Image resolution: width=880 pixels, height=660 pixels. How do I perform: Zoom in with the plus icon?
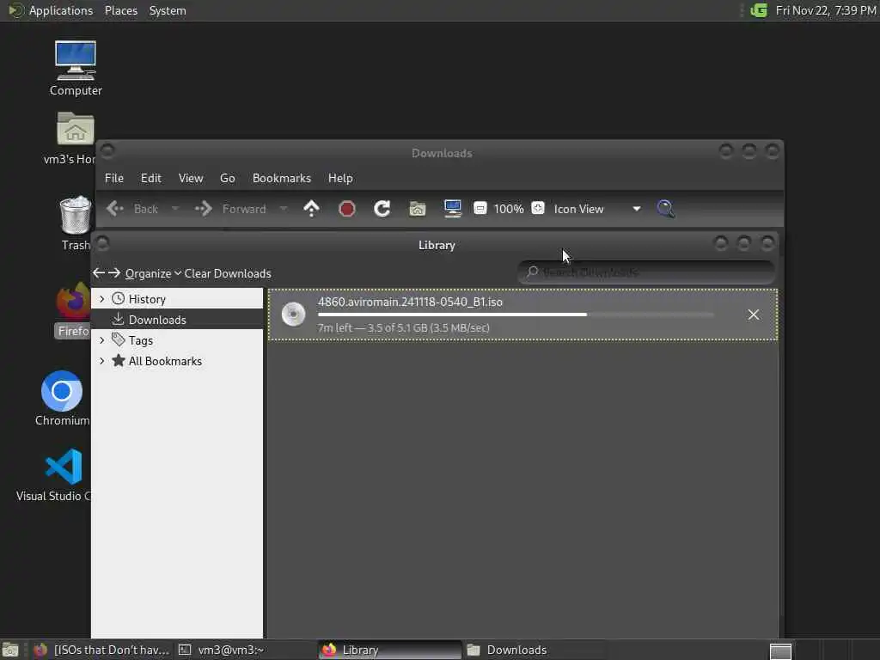538,208
